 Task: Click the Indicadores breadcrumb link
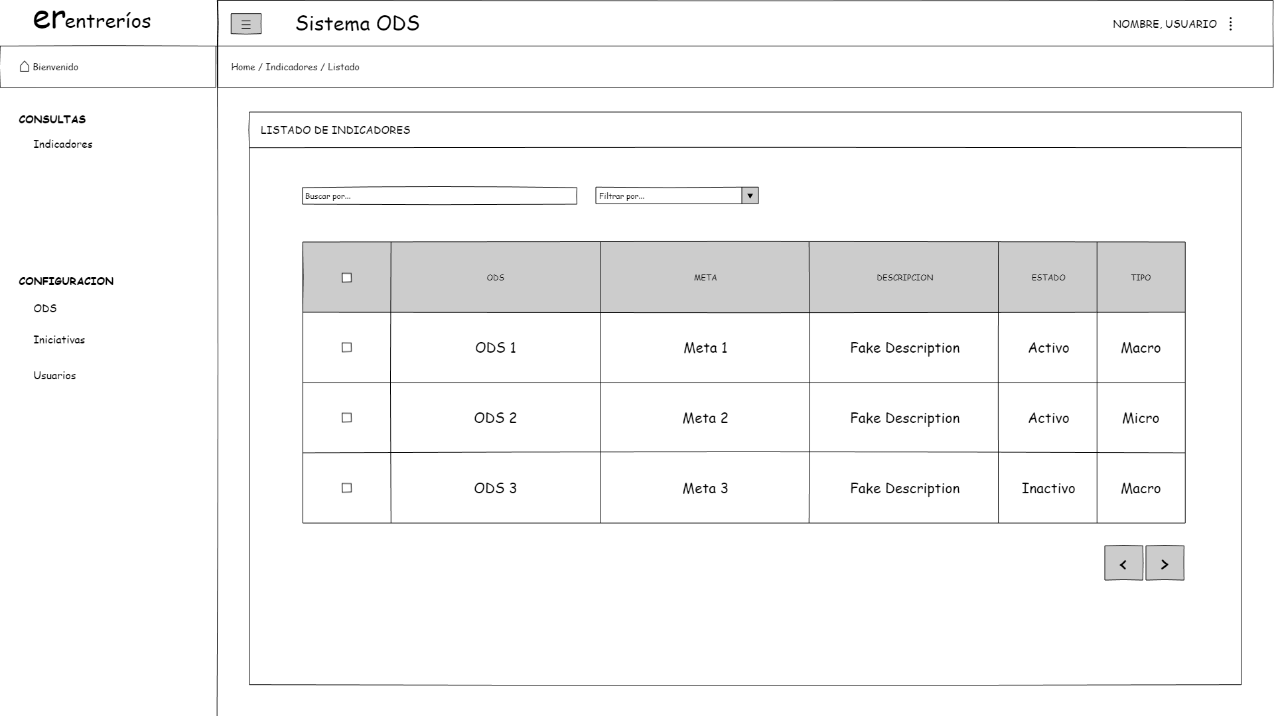291,67
